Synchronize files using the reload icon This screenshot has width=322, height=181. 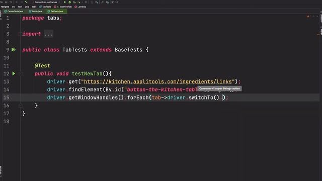11,2
